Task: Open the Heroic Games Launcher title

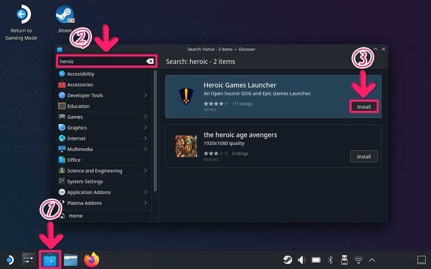Action: pos(240,85)
